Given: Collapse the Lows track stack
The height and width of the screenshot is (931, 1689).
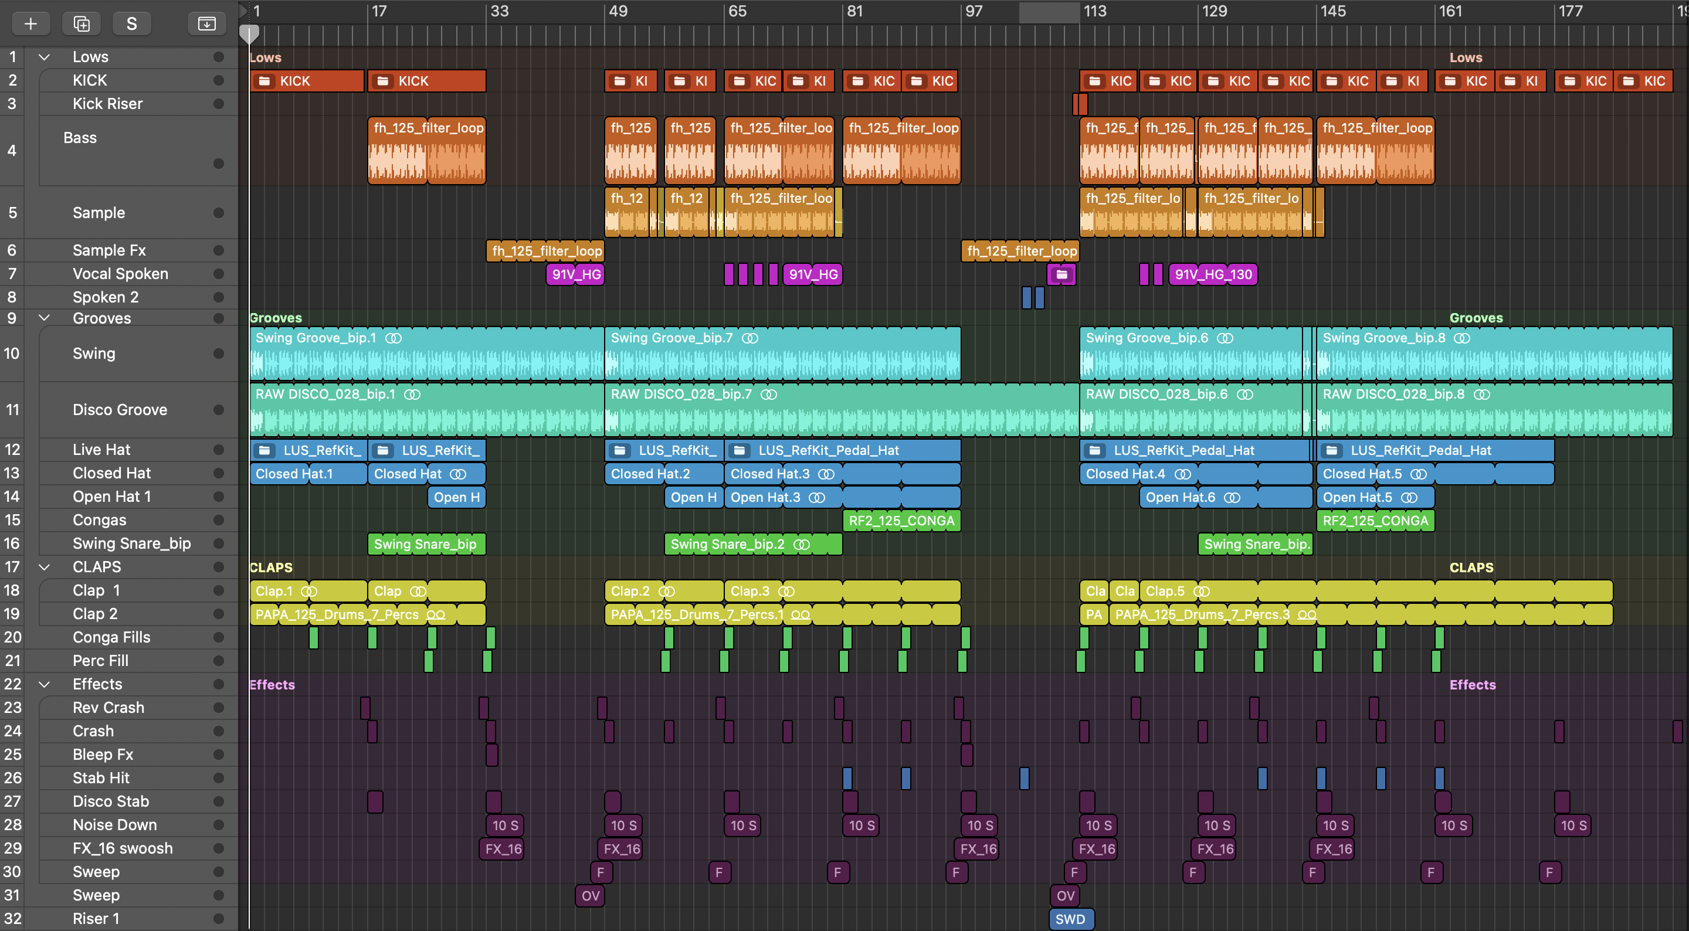Looking at the screenshot, I should coord(45,57).
